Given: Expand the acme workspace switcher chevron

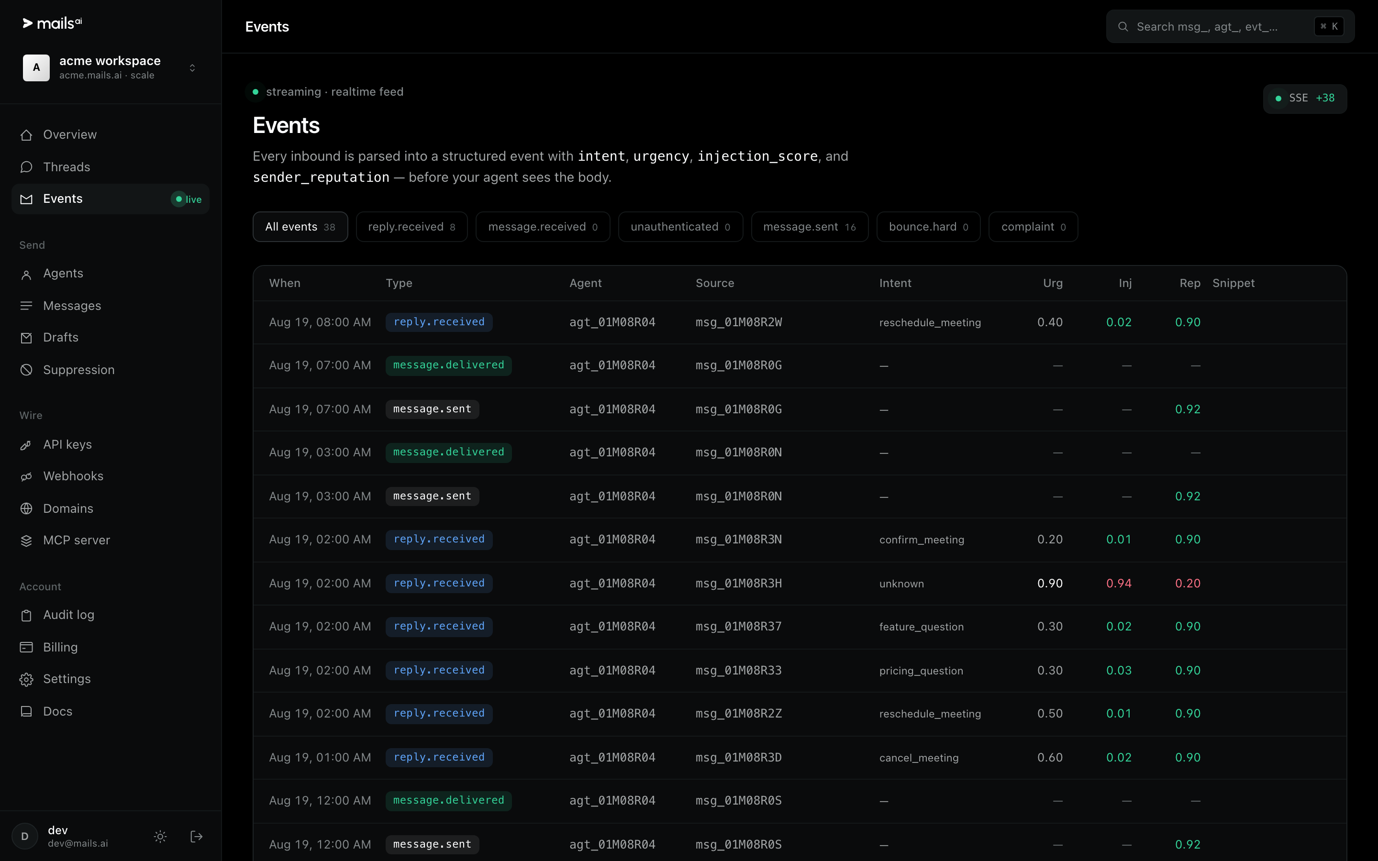Looking at the screenshot, I should click(x=192, y=68).
